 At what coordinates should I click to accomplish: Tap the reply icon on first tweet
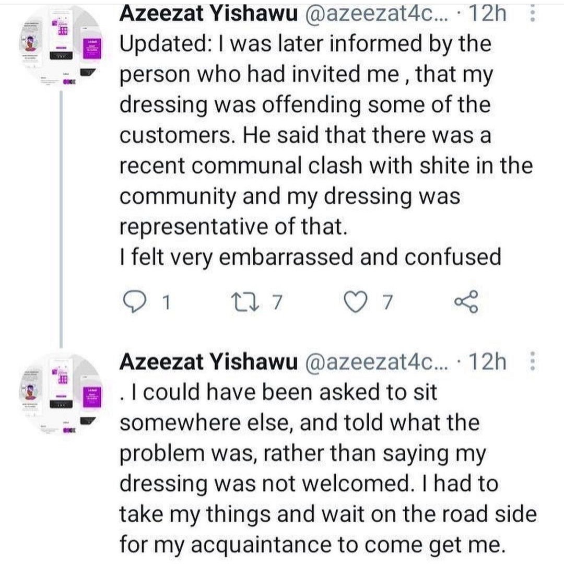click(135, 302)
